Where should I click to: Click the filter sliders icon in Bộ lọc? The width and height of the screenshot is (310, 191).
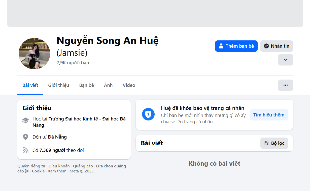pyautogui.click(x=266, y=143)
